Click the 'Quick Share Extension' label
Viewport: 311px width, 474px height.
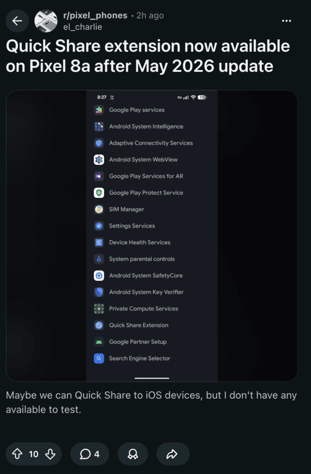[139, 325]
